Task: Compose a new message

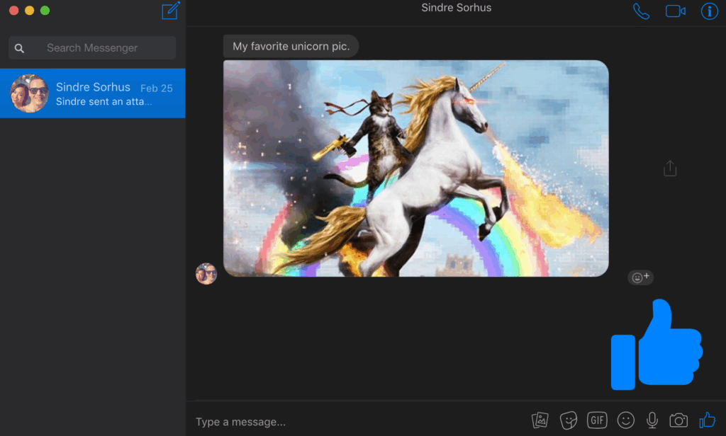Action: coord(170,11)
